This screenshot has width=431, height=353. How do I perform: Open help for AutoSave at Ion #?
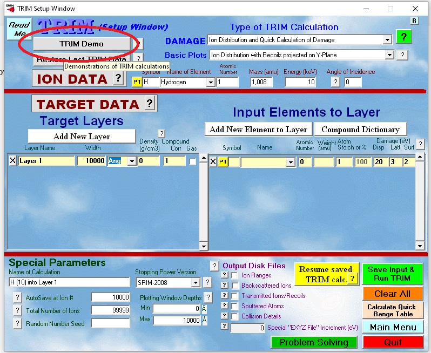pyautogui.click(x=17, y=297)
